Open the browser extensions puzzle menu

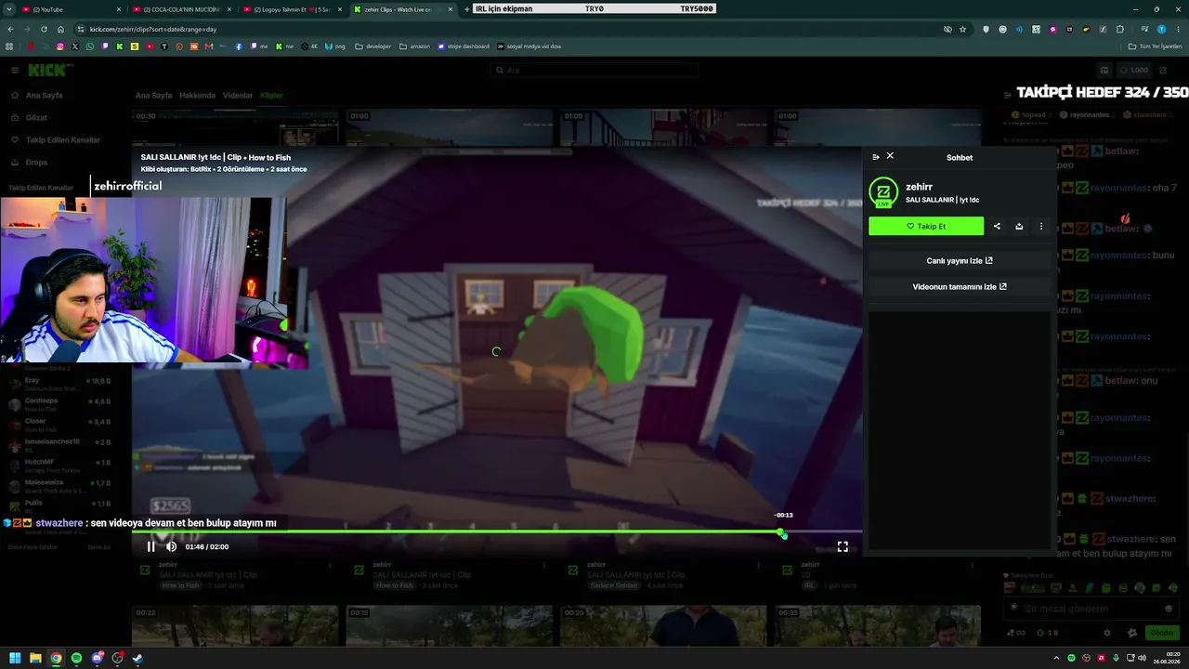click(1120, 29)
